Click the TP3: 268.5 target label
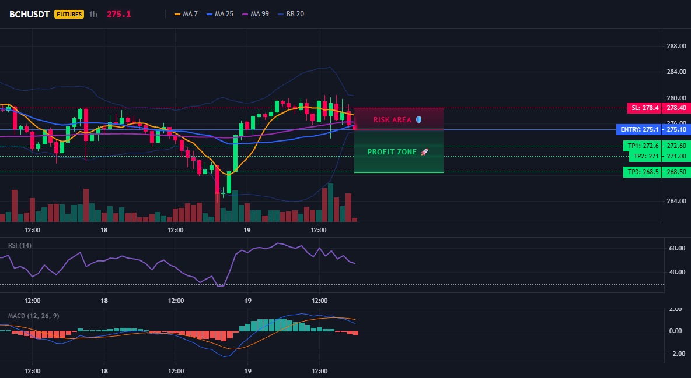Screen dimensions: 691x378 click(643, 172)
